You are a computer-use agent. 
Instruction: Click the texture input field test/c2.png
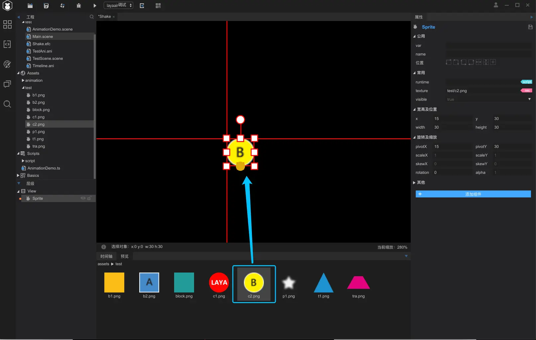click(482, 91)
